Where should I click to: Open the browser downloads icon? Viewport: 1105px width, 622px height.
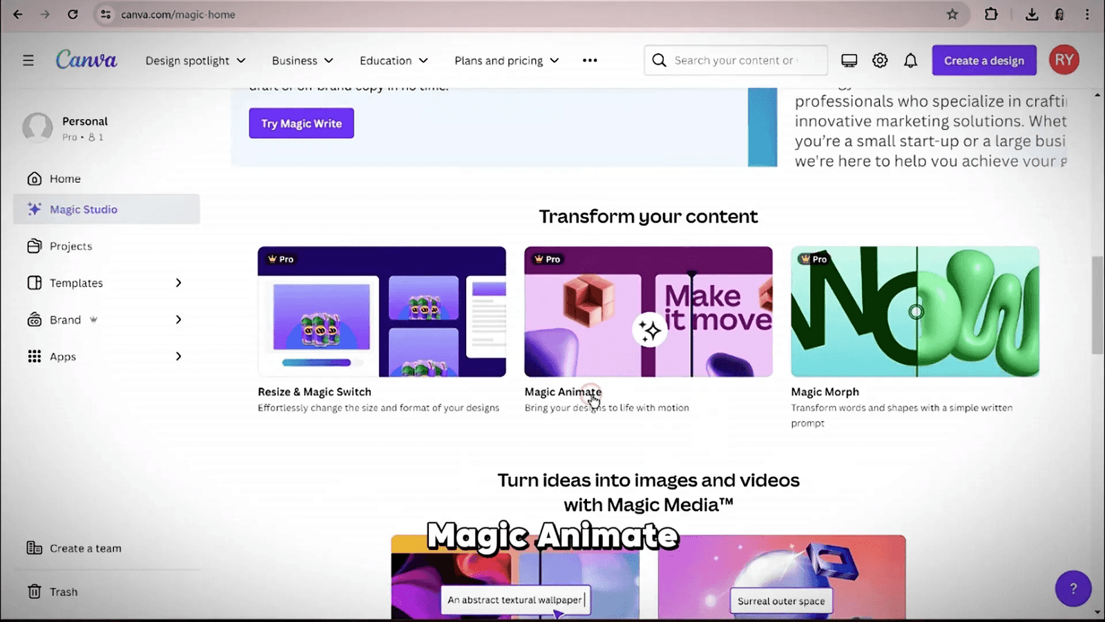point(1032,14)
